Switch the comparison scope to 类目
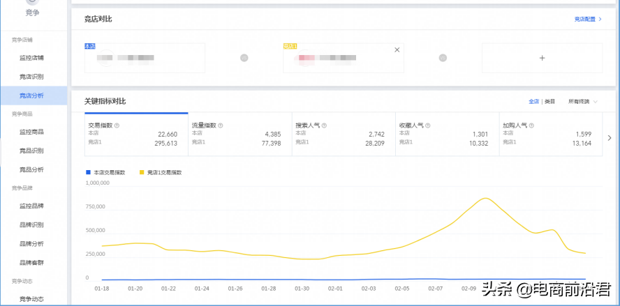The height and width of the screenshot is (306, 620). point(549,102)
